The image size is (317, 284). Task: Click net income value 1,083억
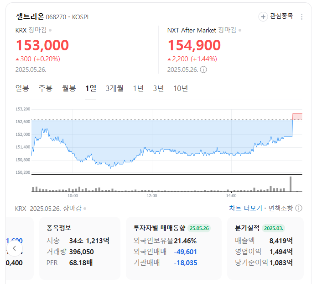[x=281, y=263]
